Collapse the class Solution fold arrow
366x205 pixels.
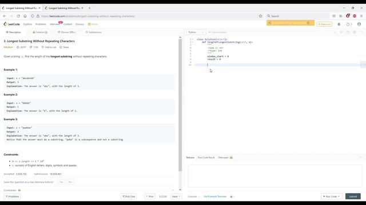coord(193,39)
